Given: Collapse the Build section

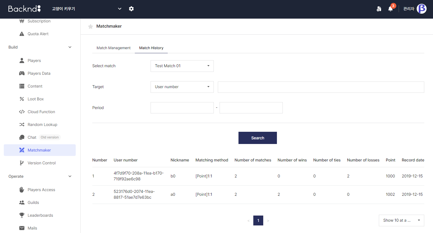Looking at the screenshot, I should pos(70,47).
